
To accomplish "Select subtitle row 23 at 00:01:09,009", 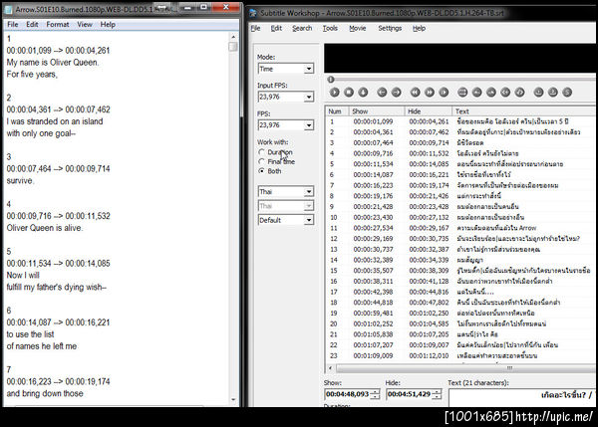I will pyautogui.click(x=460, y=355).
